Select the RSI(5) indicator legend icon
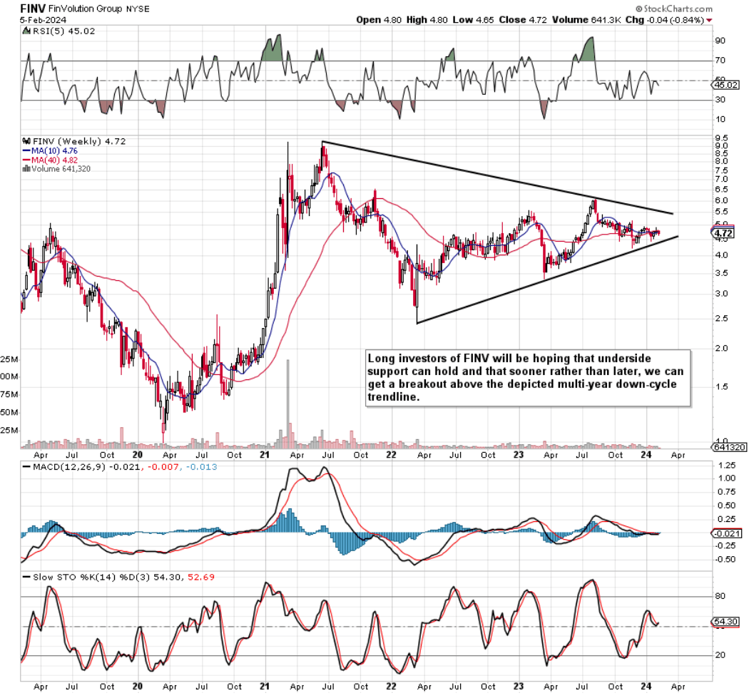 click(25, 32)
